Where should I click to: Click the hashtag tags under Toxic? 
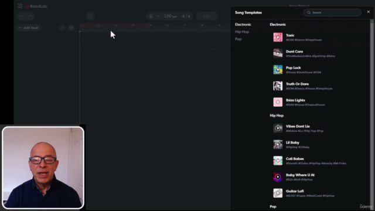point(304,40)
